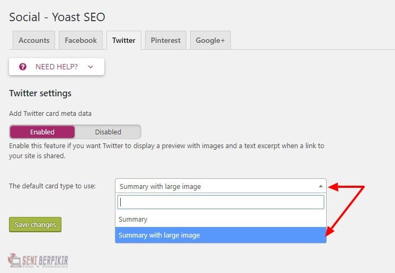Screen dimensions: 395x273
Task: Click the default card type select box
Action: 217,186
